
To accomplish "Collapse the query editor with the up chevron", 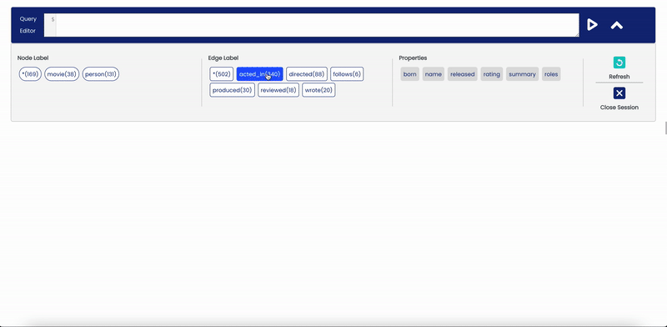I will 617,25.
